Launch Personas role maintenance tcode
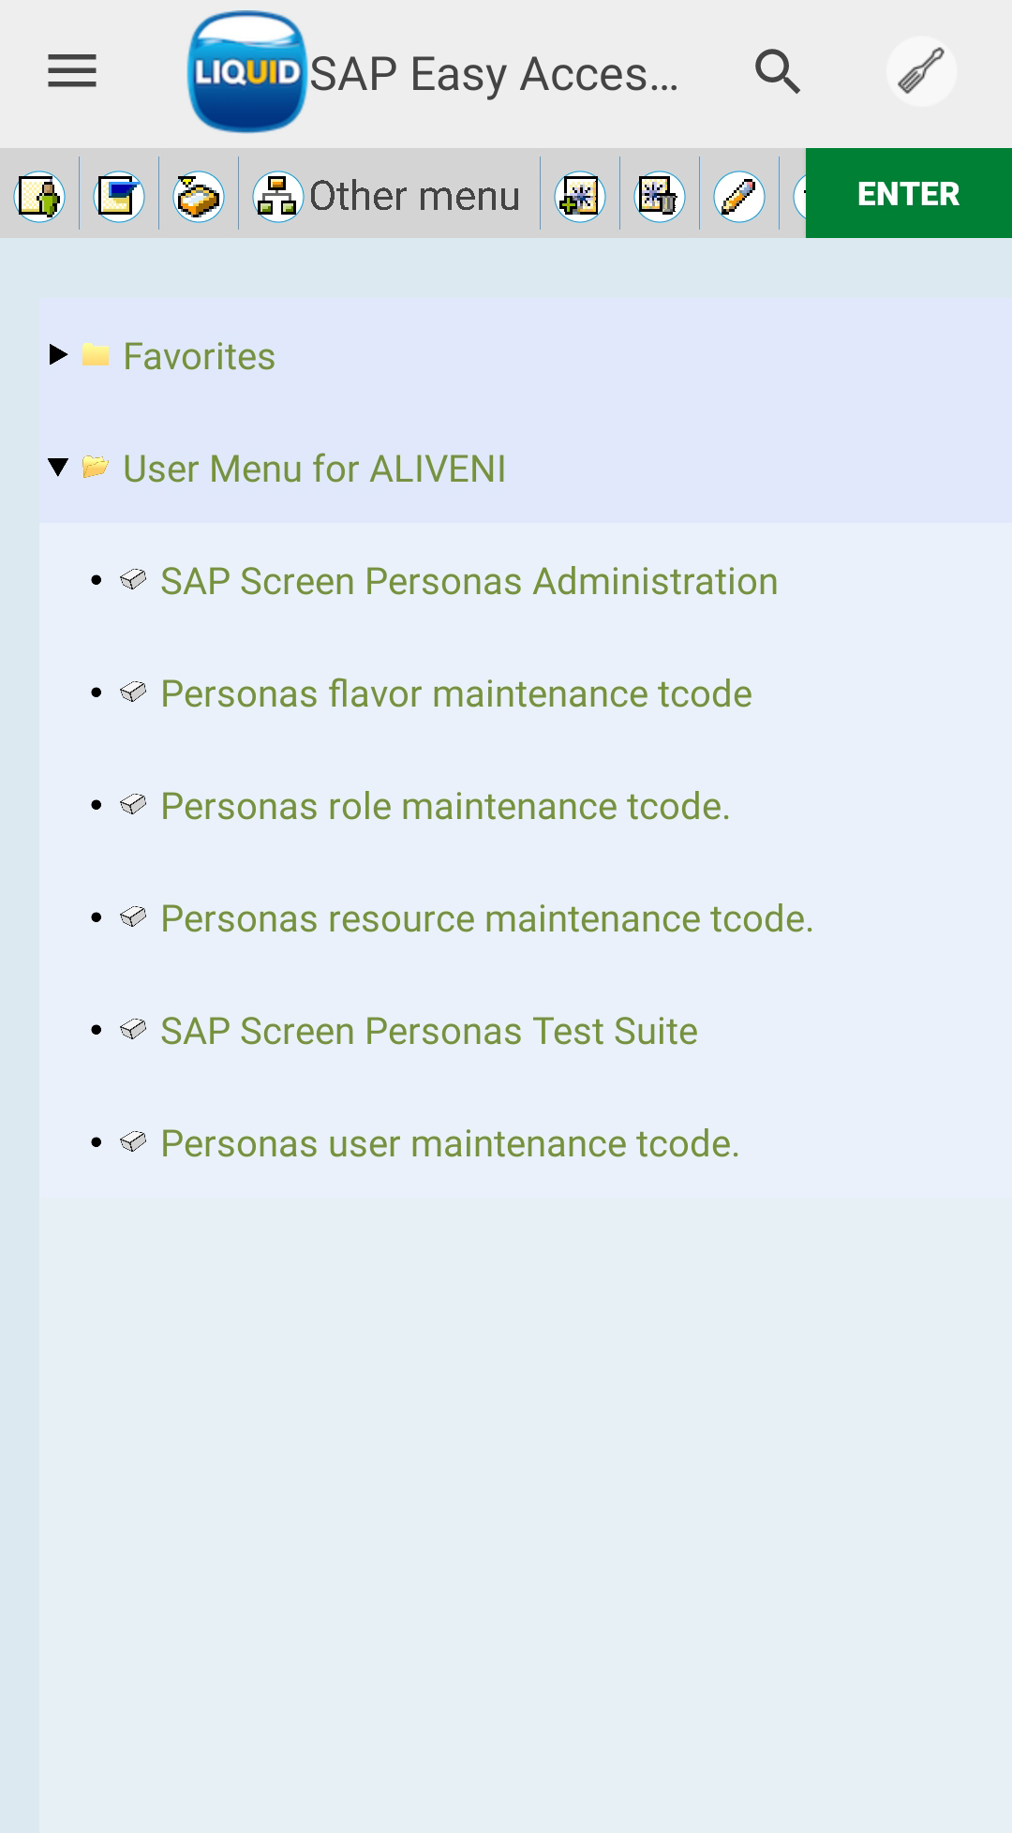 tap(445, 807)
